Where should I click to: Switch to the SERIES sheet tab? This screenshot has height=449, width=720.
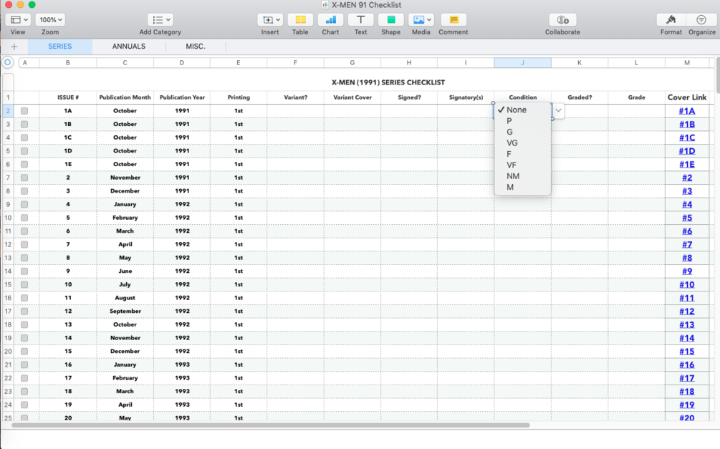[60, 47]
